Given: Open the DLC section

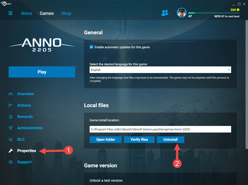Looking at the screenshot, I should click(21, 139).
